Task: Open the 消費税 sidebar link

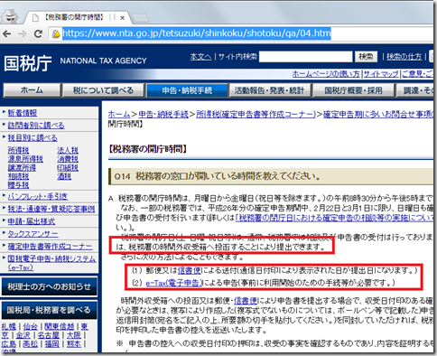Action: coord(68,159)
